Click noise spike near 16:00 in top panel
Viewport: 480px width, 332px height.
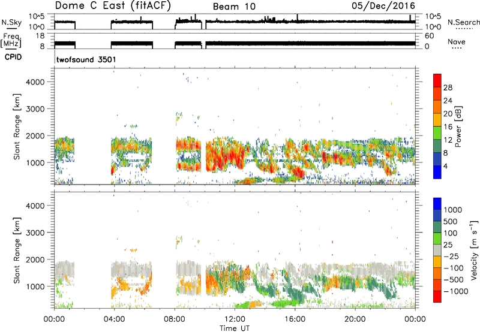tap(297, 17)
